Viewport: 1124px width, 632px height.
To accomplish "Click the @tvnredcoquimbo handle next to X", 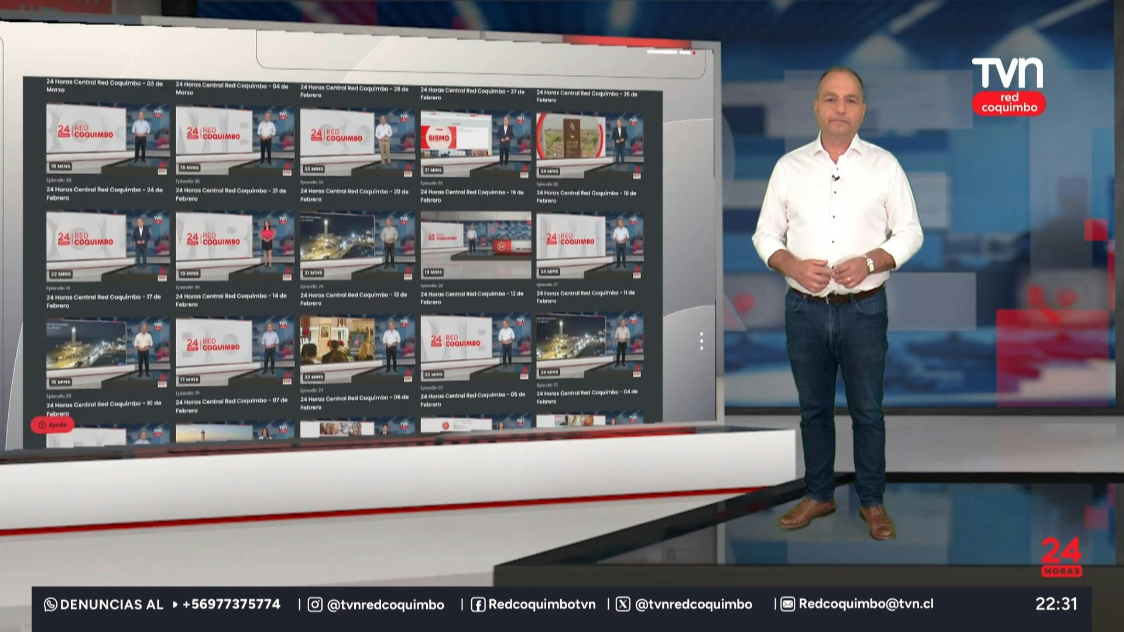I will [x=693, y=604].
